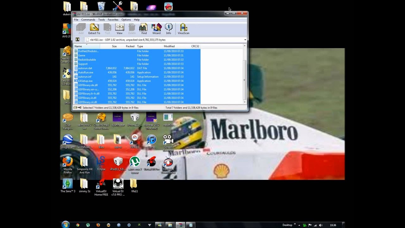Select the Mozilla Firefox desktop shortcut

click(x=68, y=165)
